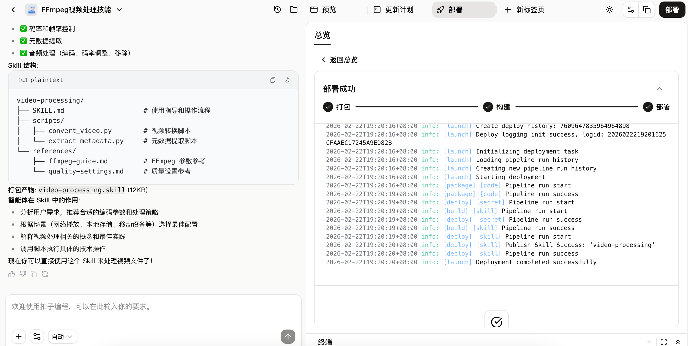Uncheck the 元数据提取 checkbox
The width and height of the screenshot is (688, 346).
pyautogui.click(x=23, y=41)
